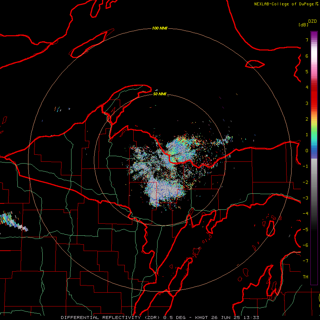Click the 0 dB legend tick label
The width and height of the screenshot is (320, 320).
307,151
